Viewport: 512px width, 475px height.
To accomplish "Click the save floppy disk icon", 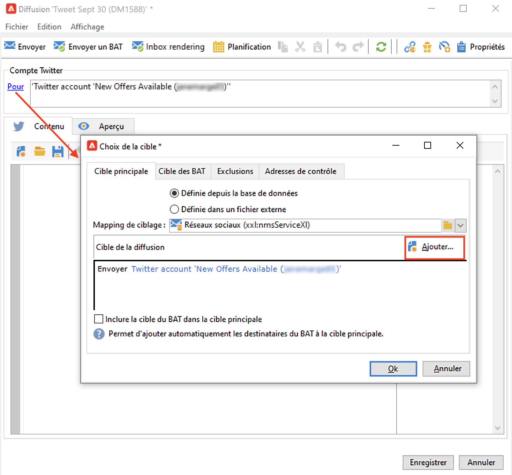I will (x=58, y=151).
